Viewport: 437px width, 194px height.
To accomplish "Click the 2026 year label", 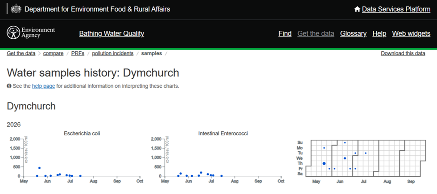I will pos(14,125).
